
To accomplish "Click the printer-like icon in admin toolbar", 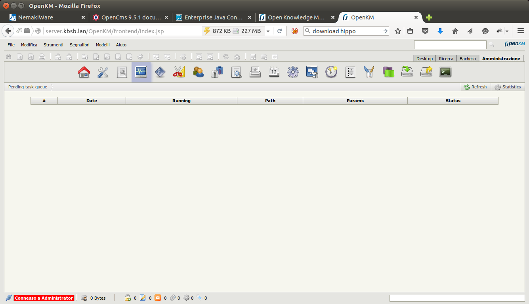I will click(x=255, y=72).
